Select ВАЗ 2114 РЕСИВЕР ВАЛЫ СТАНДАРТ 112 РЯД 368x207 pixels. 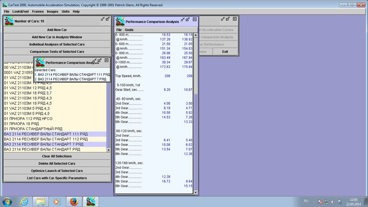(55, 139)
